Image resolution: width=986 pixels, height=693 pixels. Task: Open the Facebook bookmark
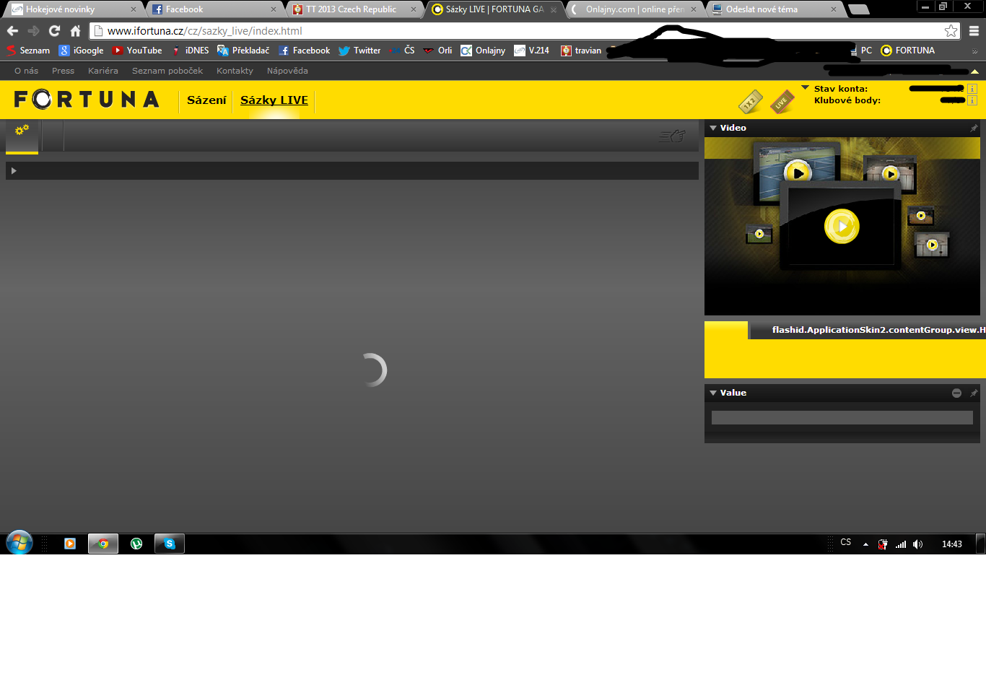[x=304, y=51]
